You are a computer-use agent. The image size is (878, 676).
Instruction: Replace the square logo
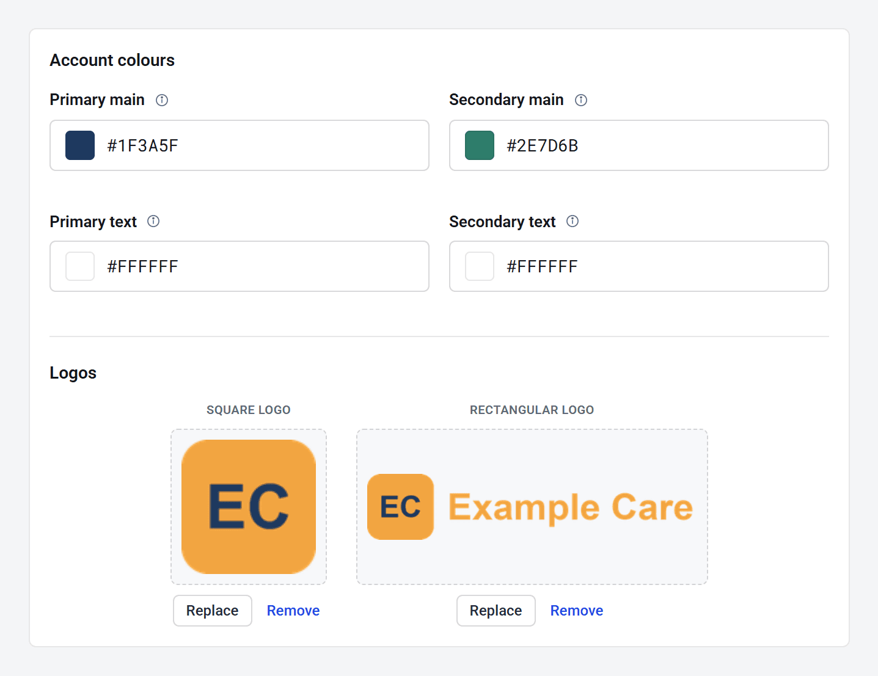point(213,611)
